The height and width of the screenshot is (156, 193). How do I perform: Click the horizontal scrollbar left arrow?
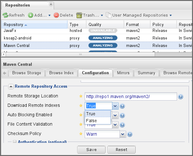(x=3, y=54)
